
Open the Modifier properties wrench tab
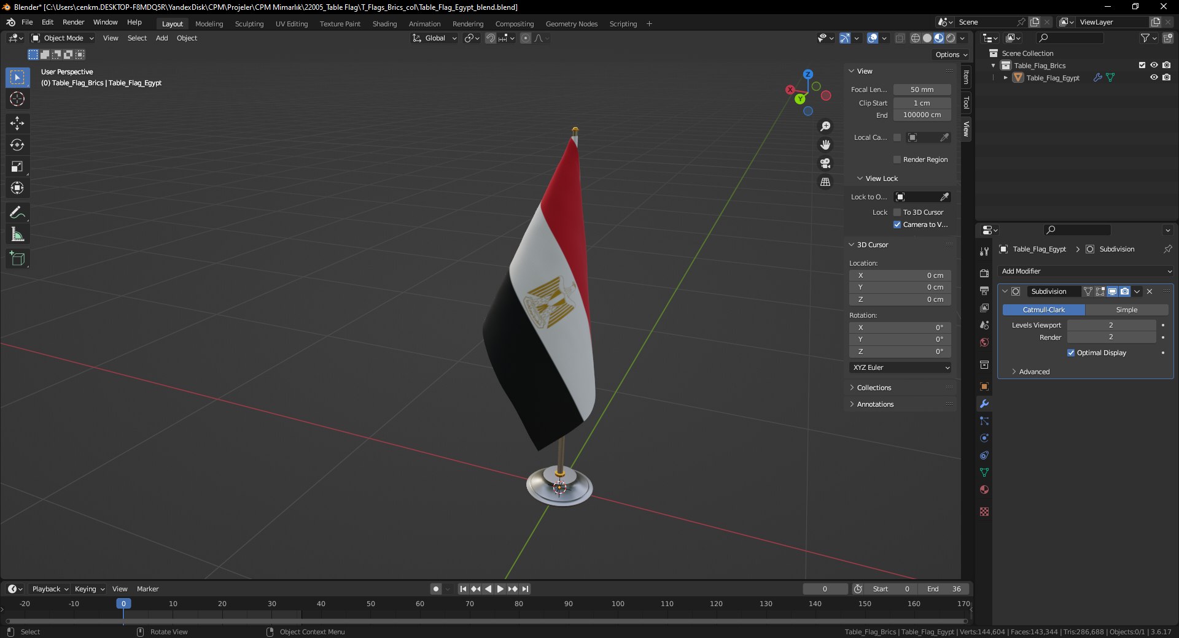984,404
